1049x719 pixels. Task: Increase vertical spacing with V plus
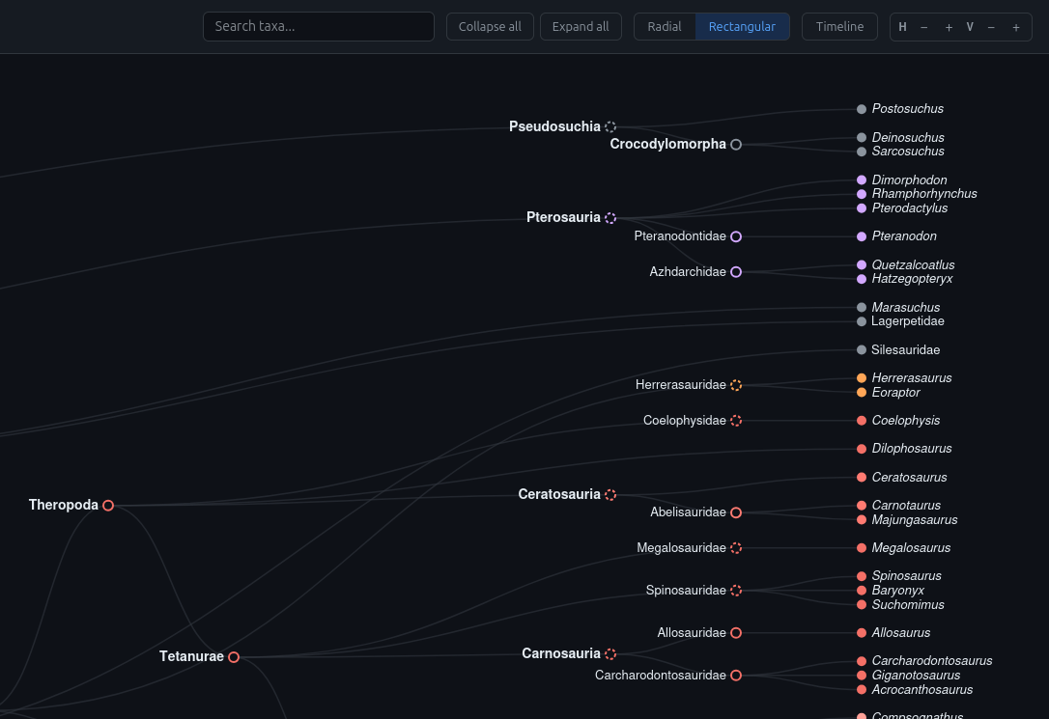pyautogui.click(x=1016, y=27)
